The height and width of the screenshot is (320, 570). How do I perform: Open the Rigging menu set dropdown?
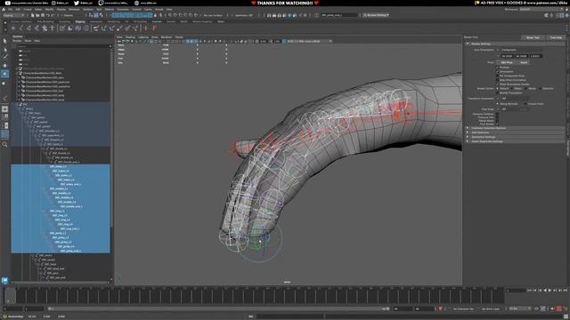click(x=13, y=15)
